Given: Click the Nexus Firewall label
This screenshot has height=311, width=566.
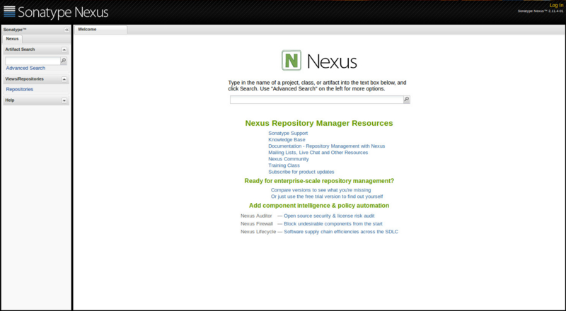Looking at the screenshot, I should pyautogui.click(x=257, y=223).
